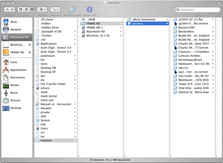Switch to list view
Image resolution: width=223 pixels, height=163 pixels.
click(26, 9)
